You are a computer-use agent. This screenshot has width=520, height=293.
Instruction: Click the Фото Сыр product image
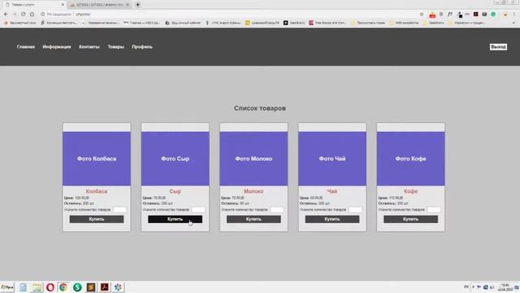tap(175, 159)
